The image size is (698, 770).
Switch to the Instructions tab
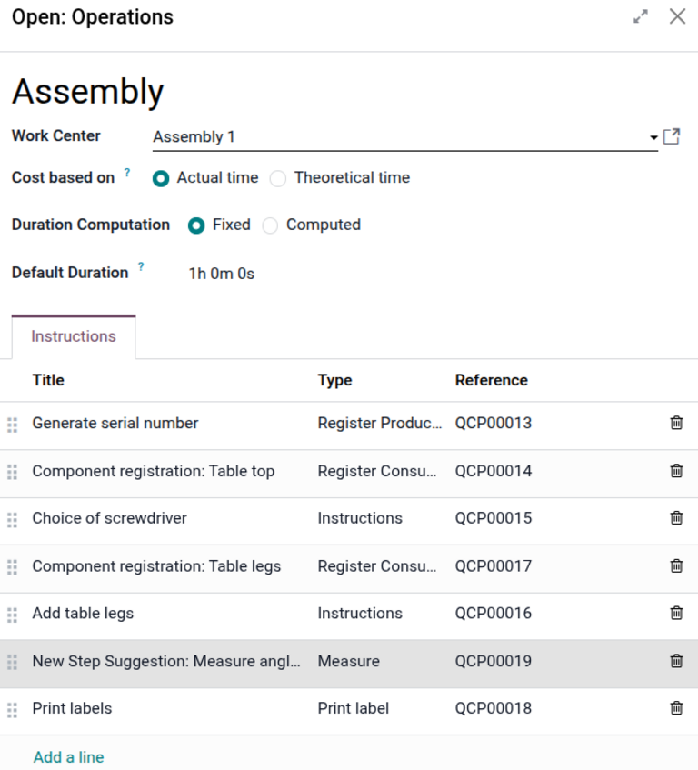pyautogui.click(x=74, y=336)
